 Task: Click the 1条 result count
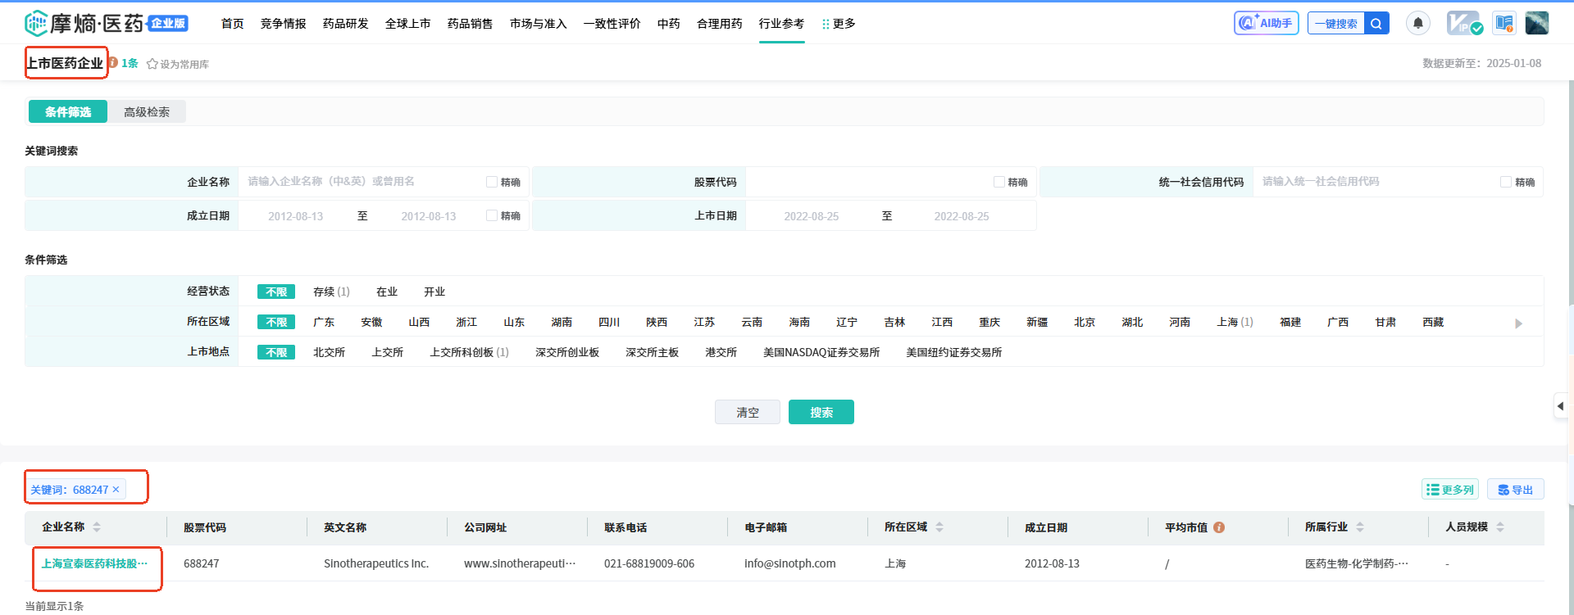click(130, 63)
